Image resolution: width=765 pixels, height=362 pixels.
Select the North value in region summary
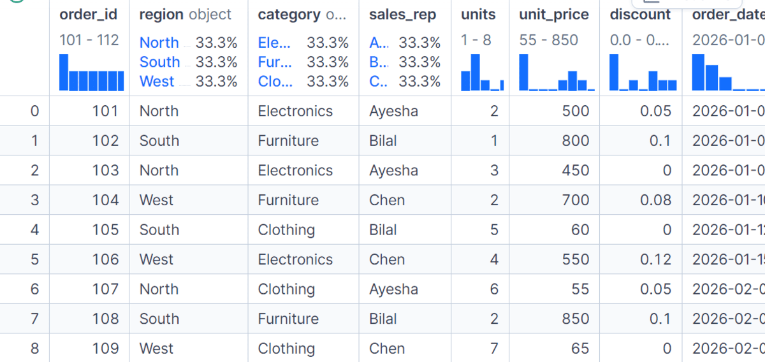pos(159,43)
